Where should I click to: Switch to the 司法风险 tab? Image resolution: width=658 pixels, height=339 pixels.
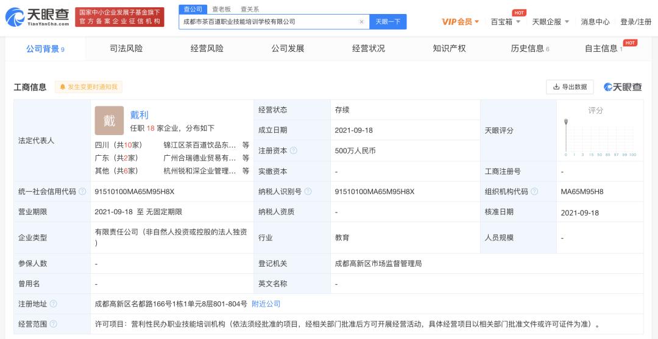click(x=126, y=49)
